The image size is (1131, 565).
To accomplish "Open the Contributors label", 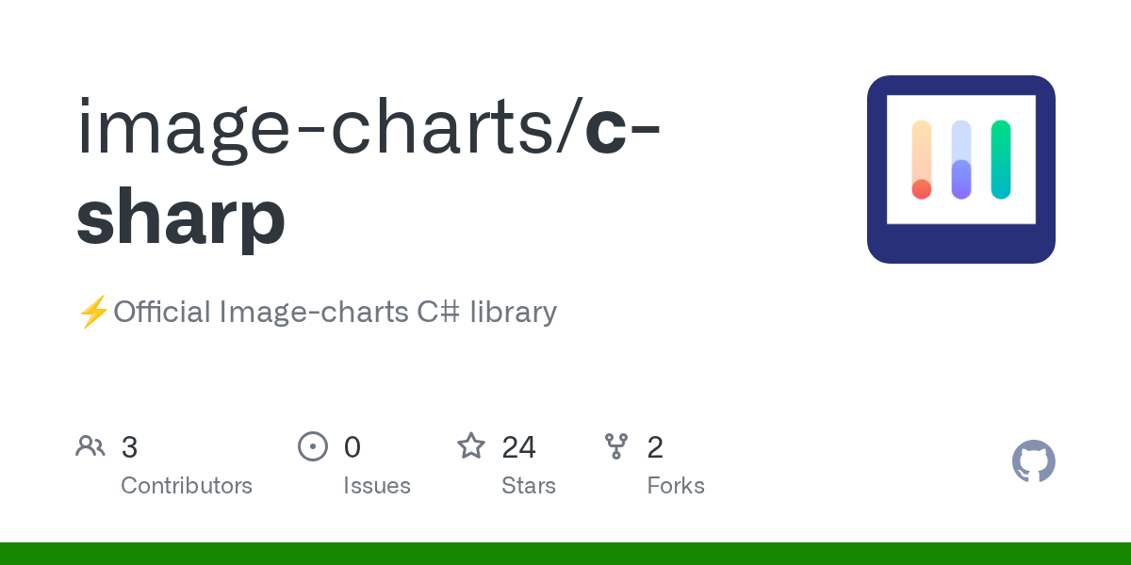I will 187,486.
